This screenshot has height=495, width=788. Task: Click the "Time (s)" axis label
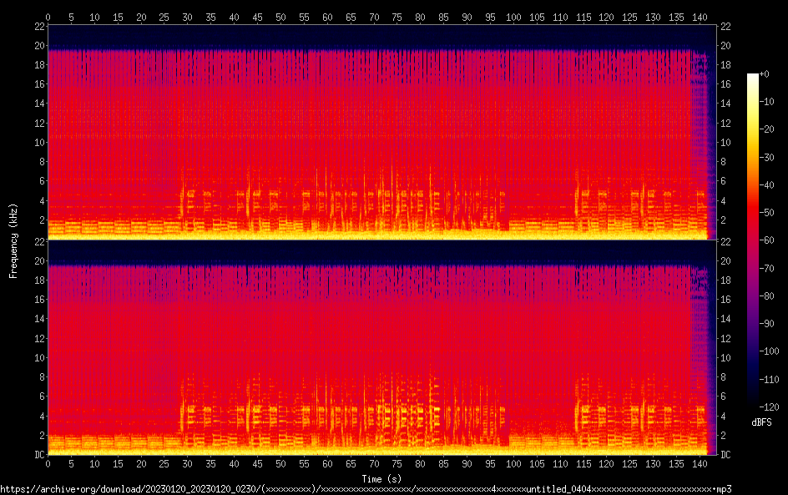[381, 478]
